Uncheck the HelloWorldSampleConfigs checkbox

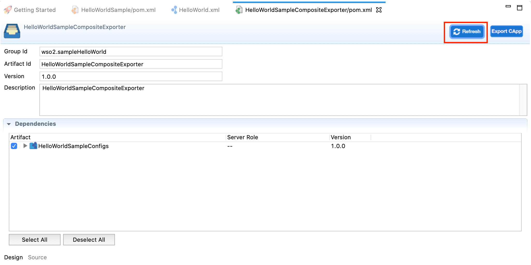(x=14, y=146)
